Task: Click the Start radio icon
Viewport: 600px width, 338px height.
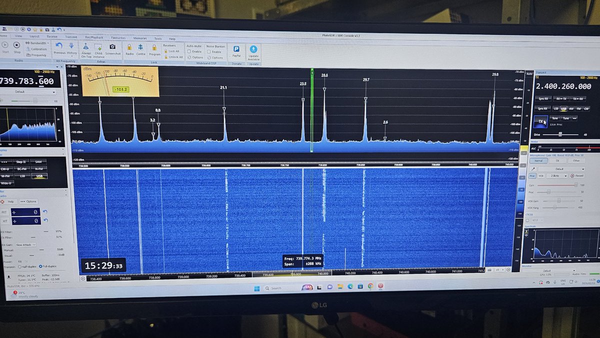Action: click(5, 45)
